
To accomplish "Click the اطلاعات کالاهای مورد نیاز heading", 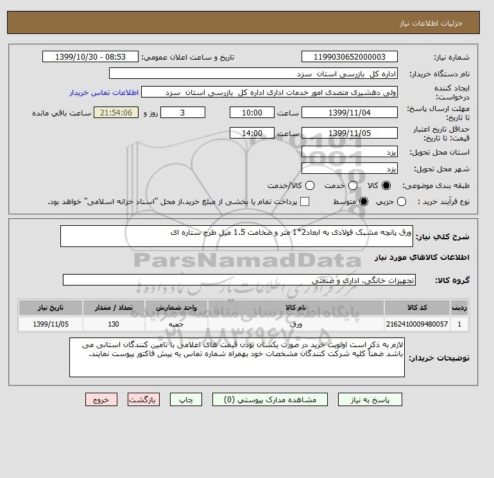I will 422,257.
